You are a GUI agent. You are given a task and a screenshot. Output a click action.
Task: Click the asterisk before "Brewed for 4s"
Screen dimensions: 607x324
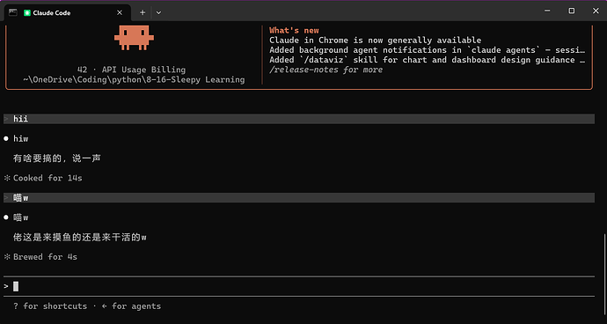(6, 257)
